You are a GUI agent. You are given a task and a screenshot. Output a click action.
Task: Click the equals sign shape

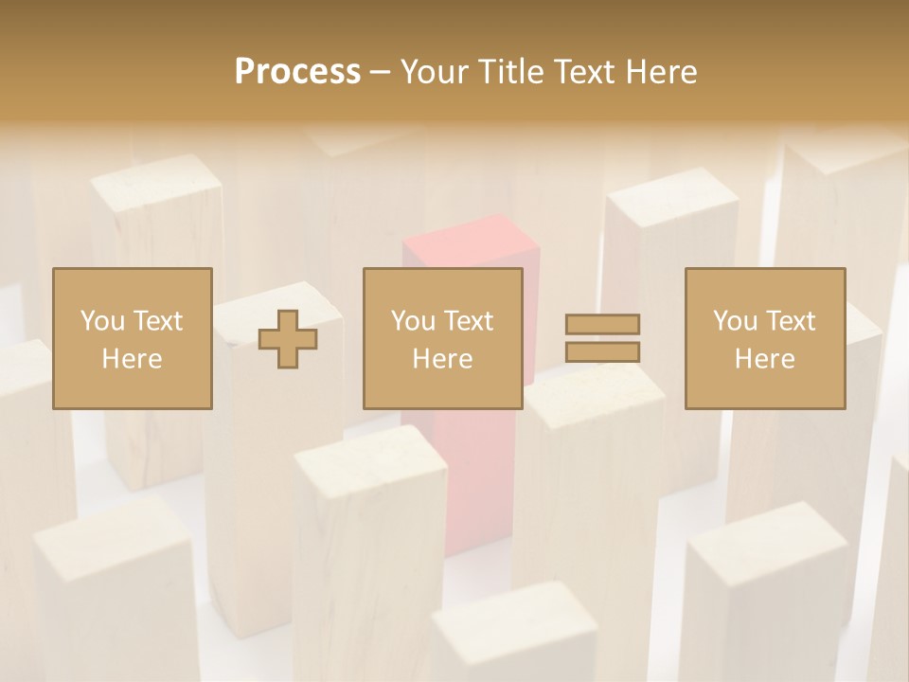[x=602, y=338]
